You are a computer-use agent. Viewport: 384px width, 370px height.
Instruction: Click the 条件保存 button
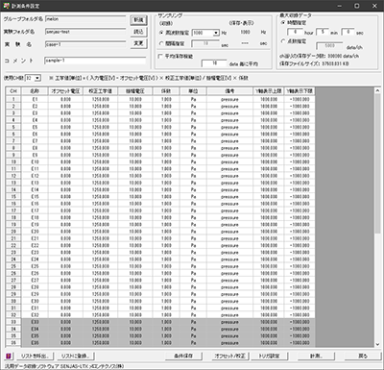[x=183, y=356]
